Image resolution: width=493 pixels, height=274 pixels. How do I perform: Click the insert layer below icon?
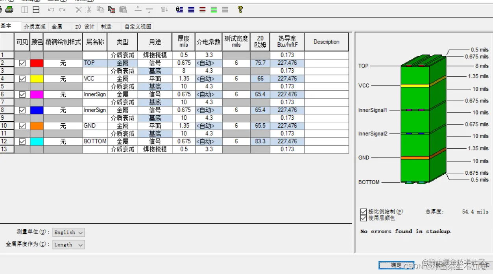click(x=149, y=10)
